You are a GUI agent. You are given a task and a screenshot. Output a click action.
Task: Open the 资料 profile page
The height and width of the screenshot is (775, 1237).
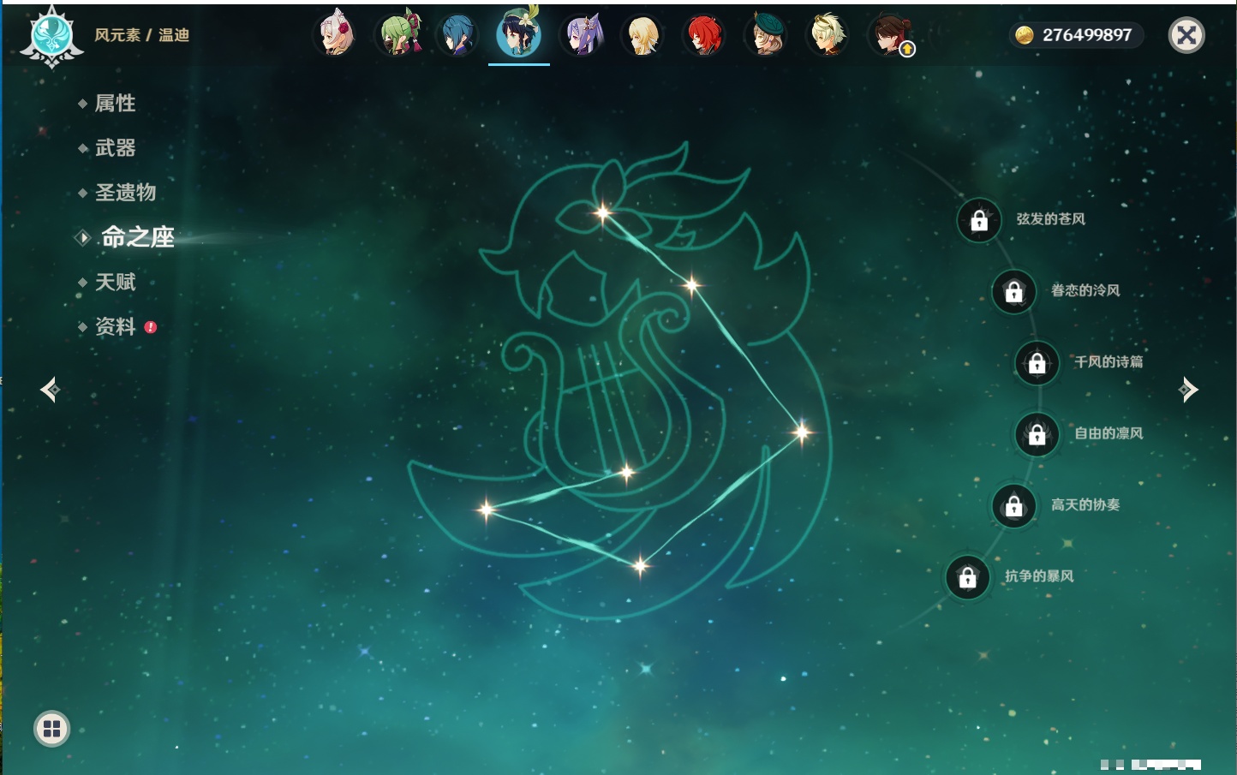(x=115, y=326)
